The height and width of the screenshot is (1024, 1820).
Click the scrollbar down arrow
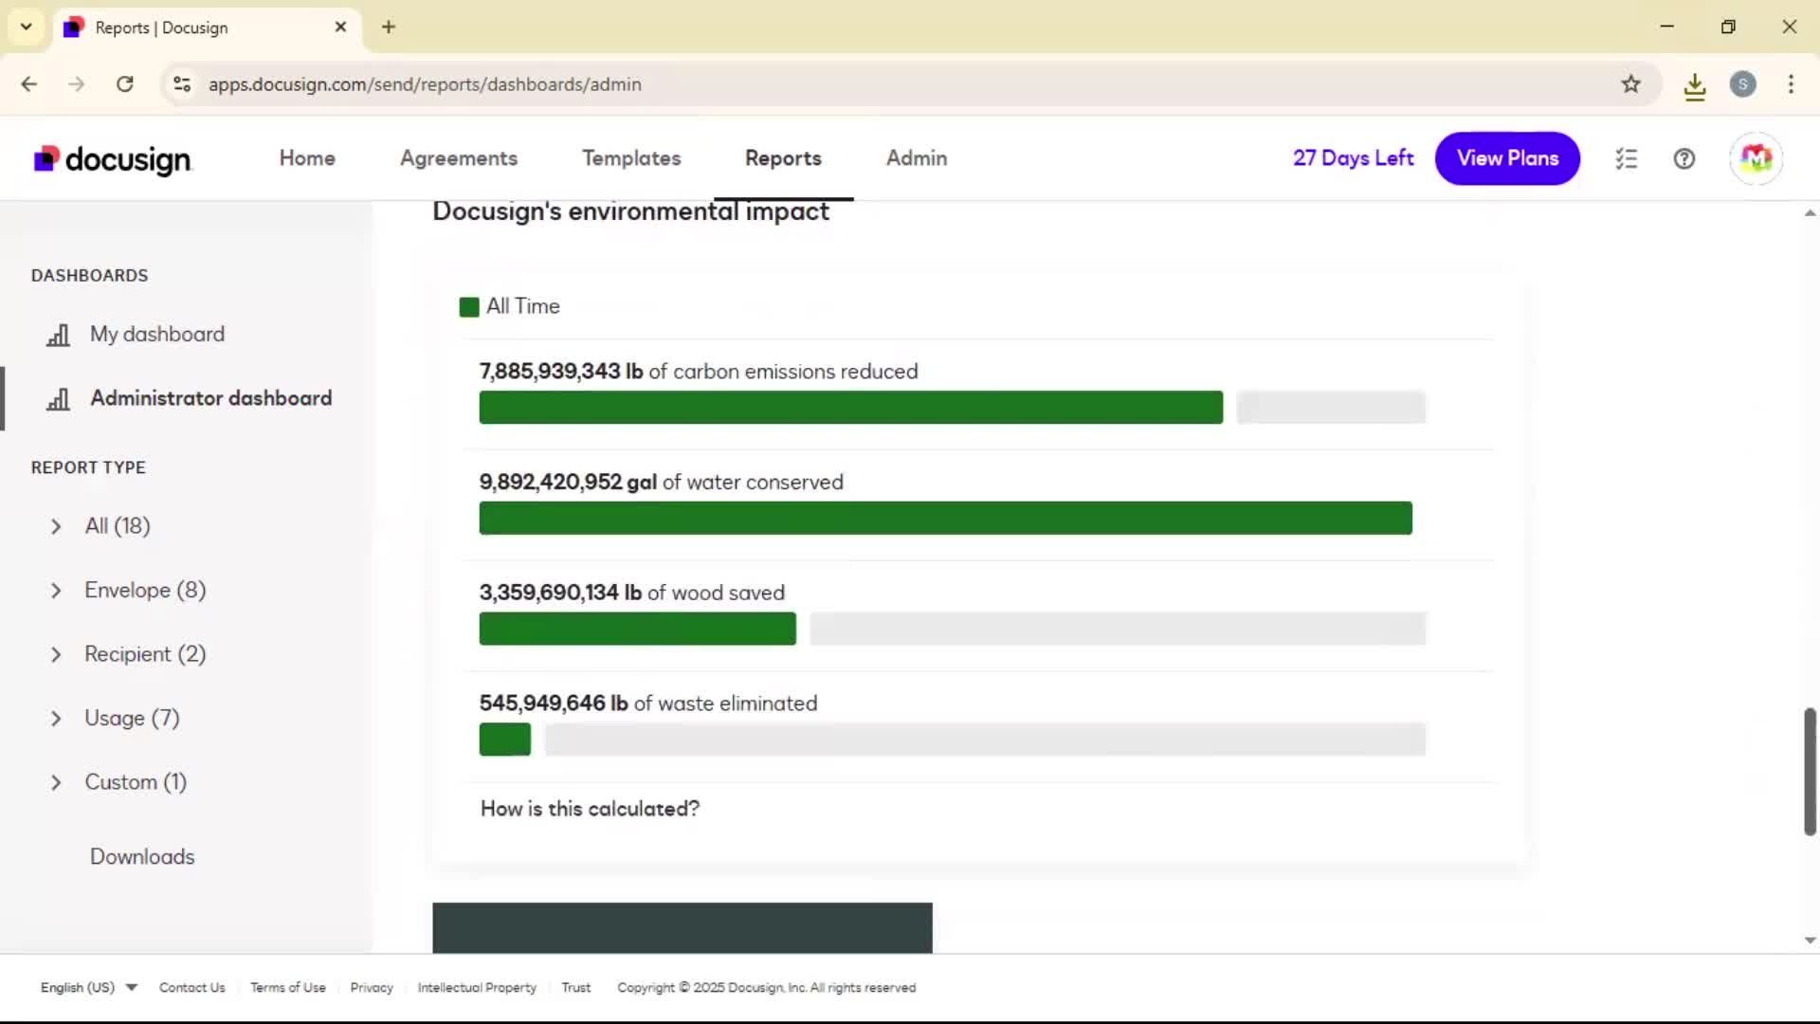[1810, 941]
